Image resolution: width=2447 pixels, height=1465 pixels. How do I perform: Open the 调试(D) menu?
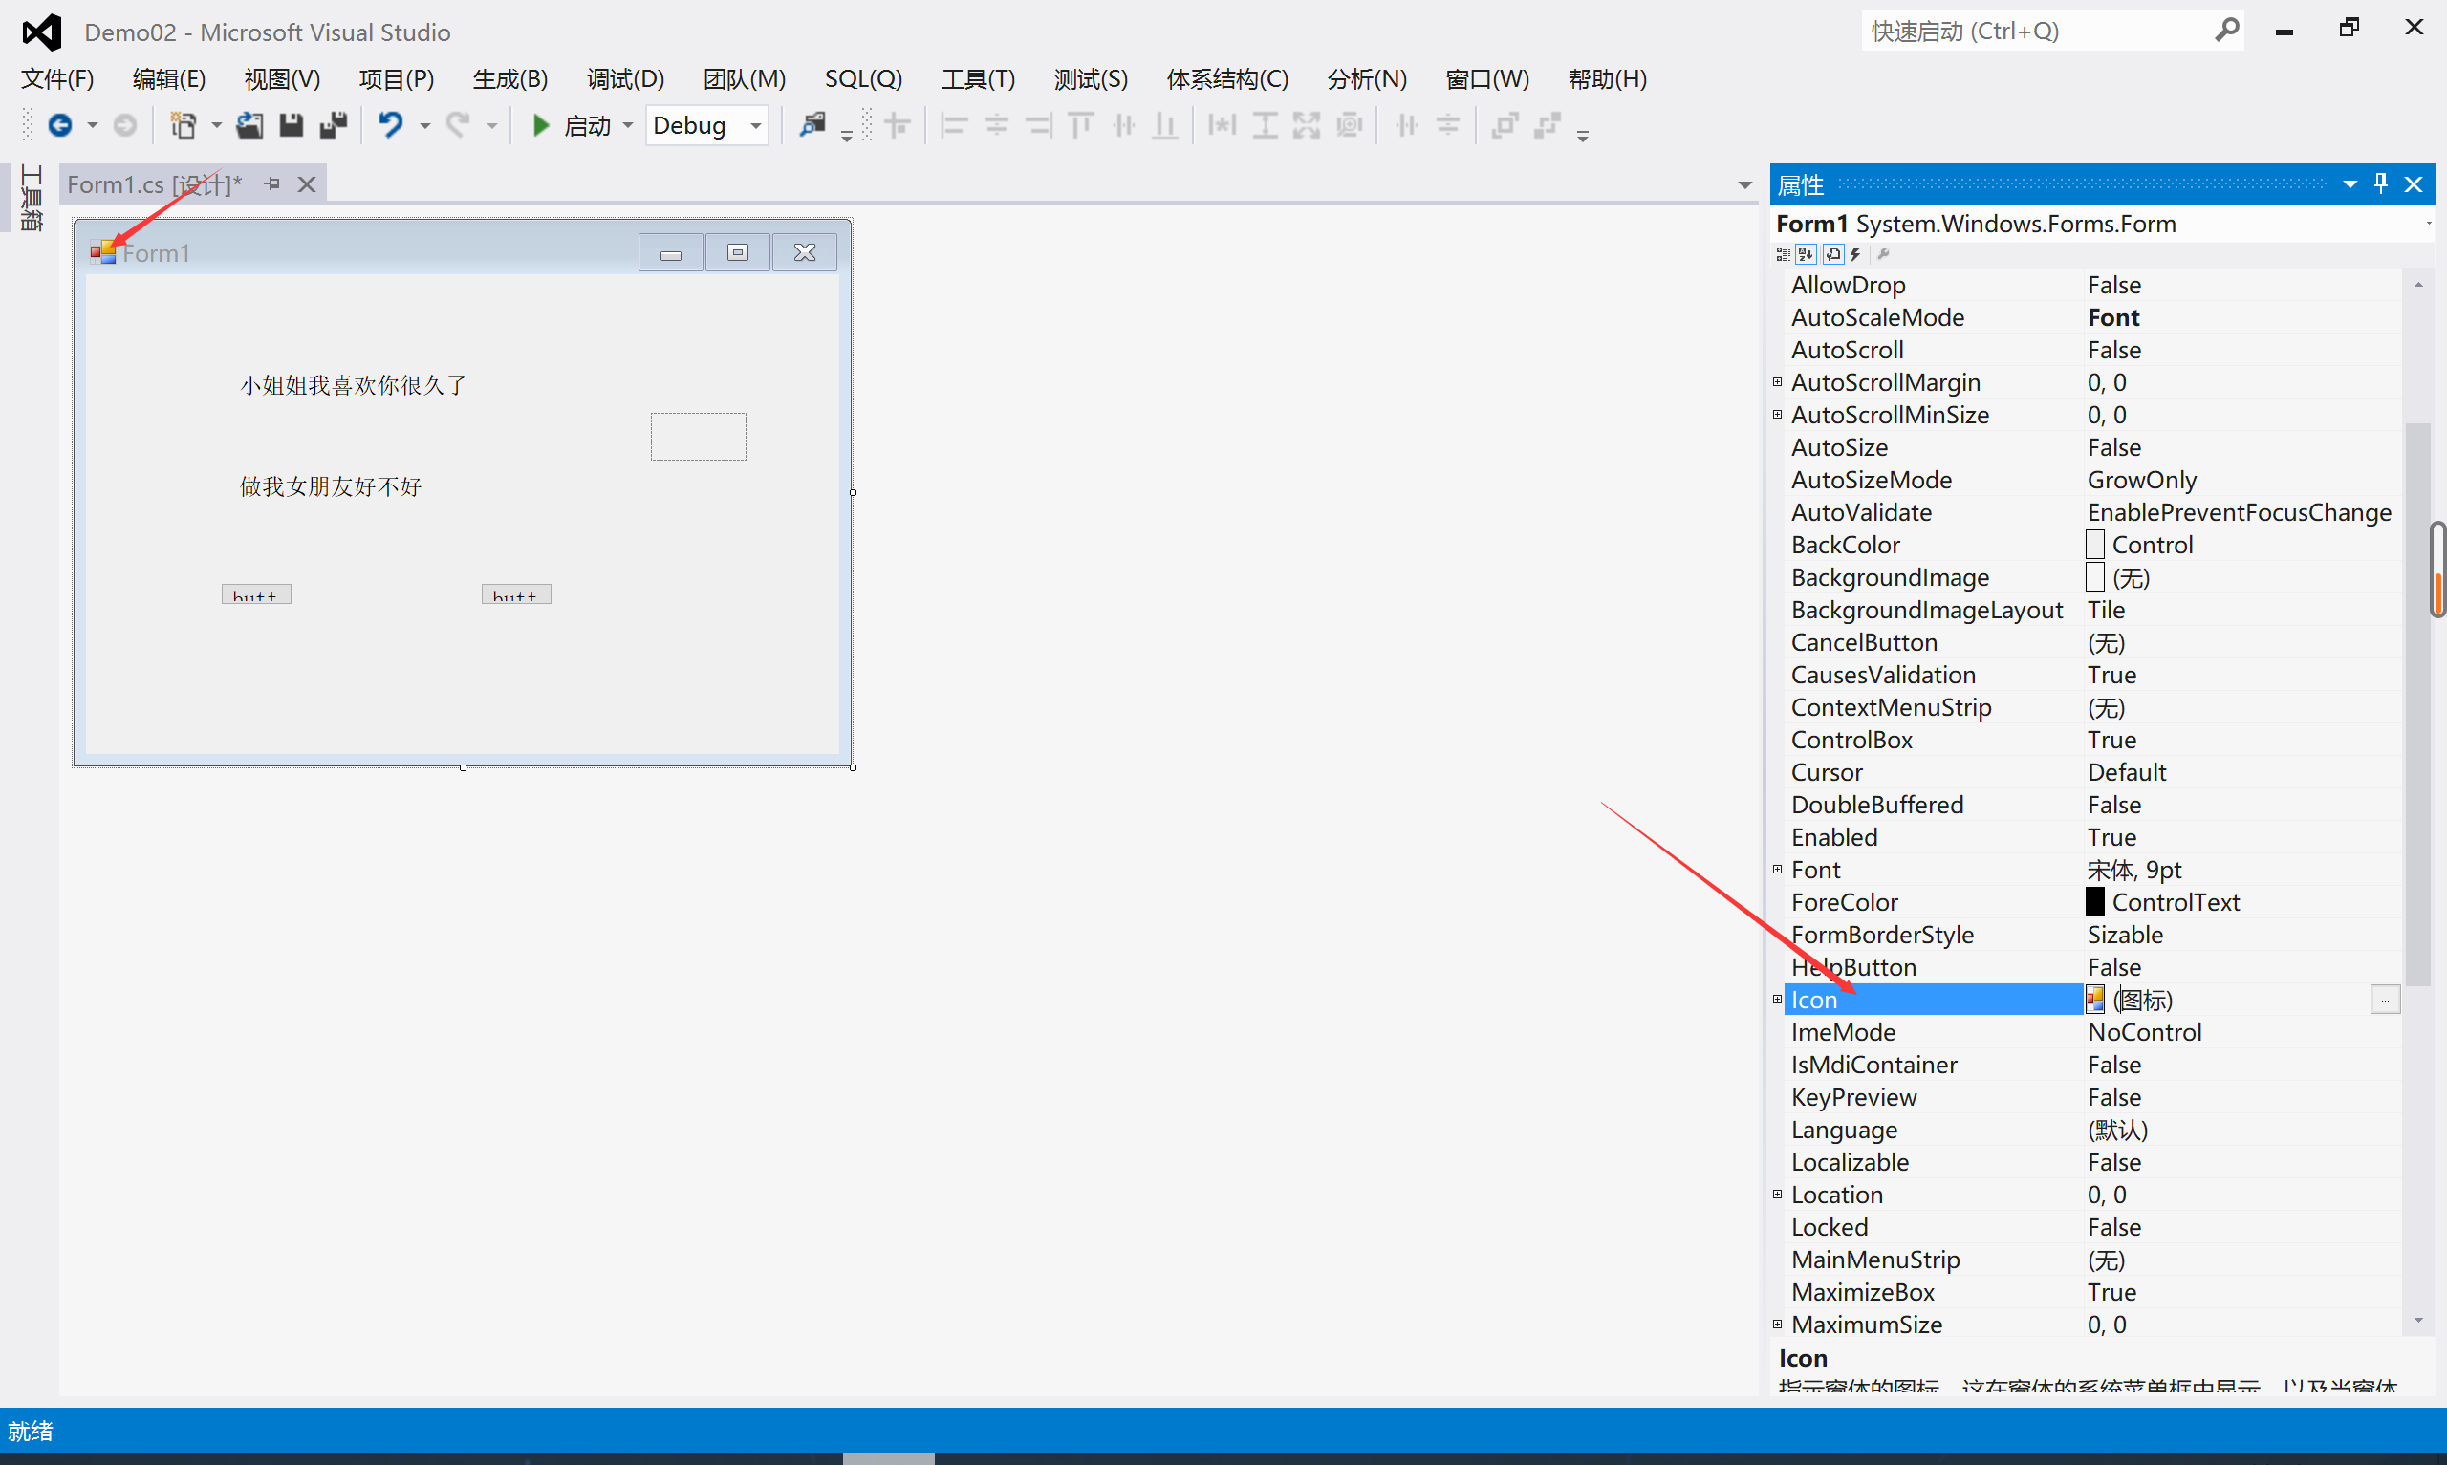tap(625, 79)
